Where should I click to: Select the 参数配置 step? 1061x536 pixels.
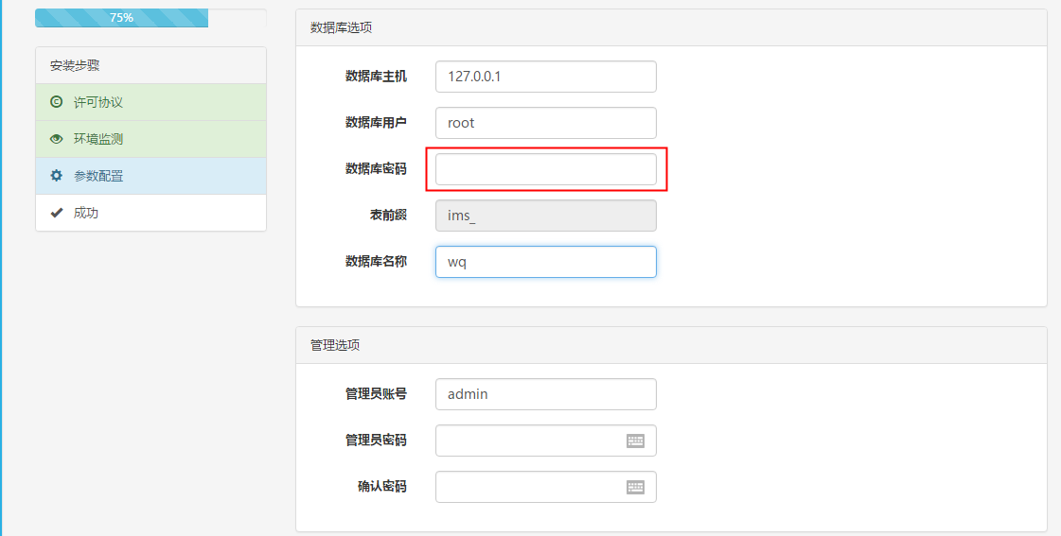[x=98, y=176]
